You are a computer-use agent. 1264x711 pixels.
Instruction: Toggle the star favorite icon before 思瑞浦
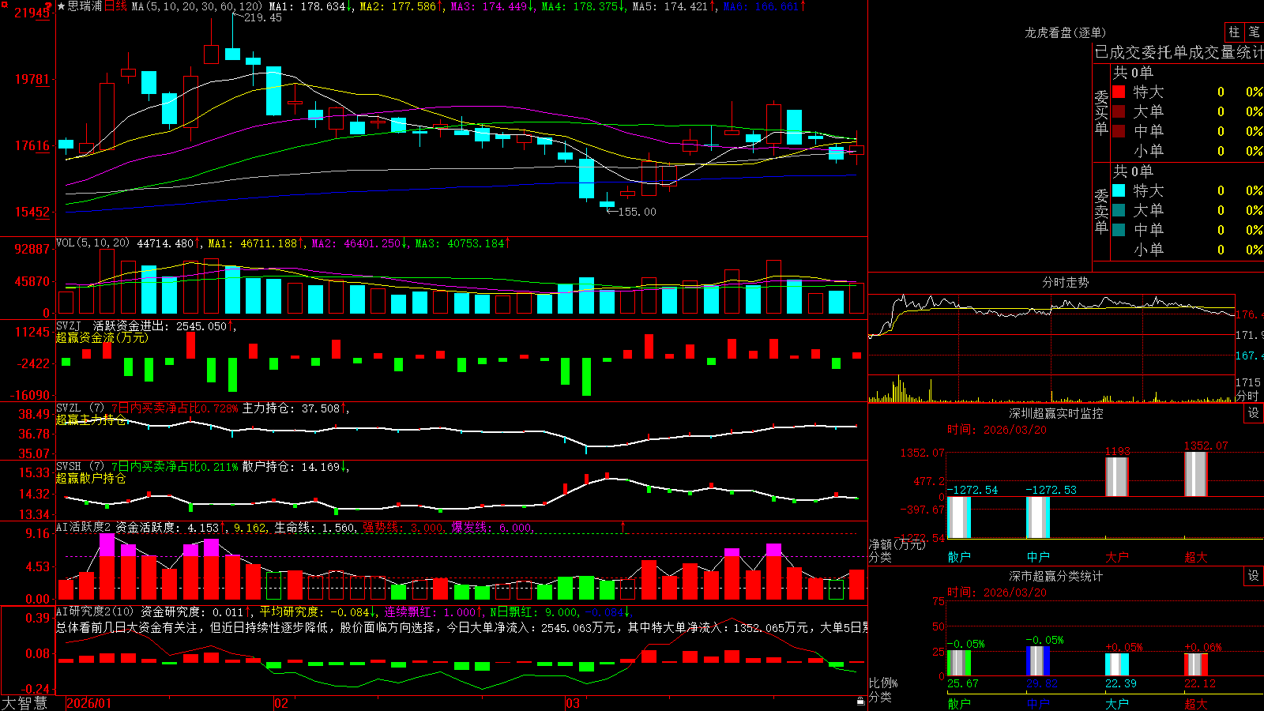coord(62,6)
